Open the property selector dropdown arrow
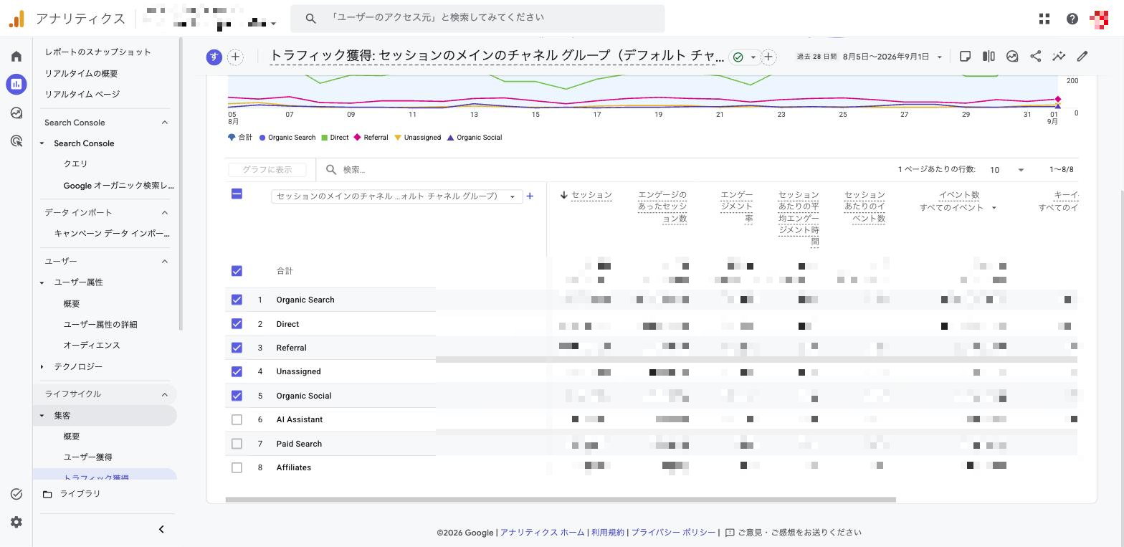The width and height of the screenshot is (1124, 547). [273, 24]
